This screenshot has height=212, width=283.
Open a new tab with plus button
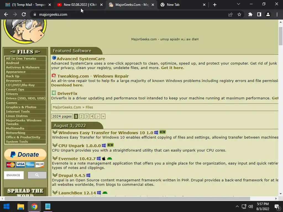pos(214,5)
